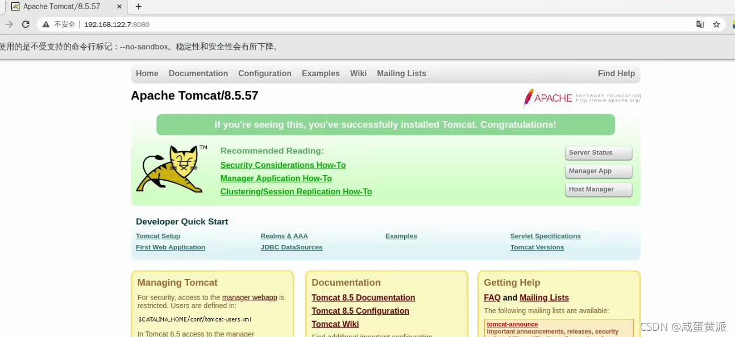Click the Host Manager button

(599, 189)
